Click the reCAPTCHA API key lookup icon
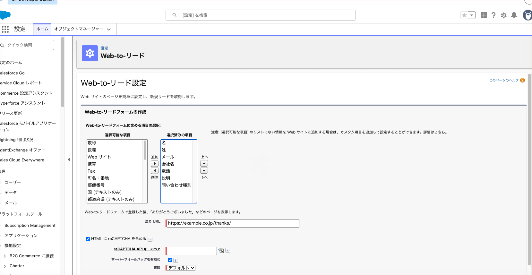This screenshot has height=275, width=532. [x=221, y=250]
